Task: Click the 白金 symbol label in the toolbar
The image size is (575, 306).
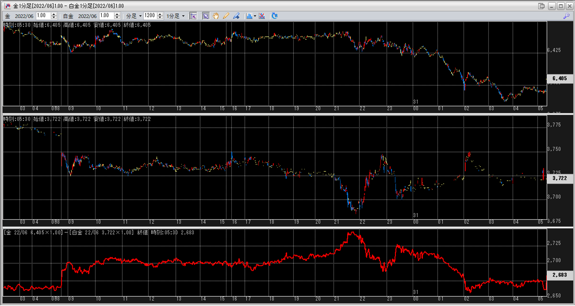Action: [x=68, y=16]
